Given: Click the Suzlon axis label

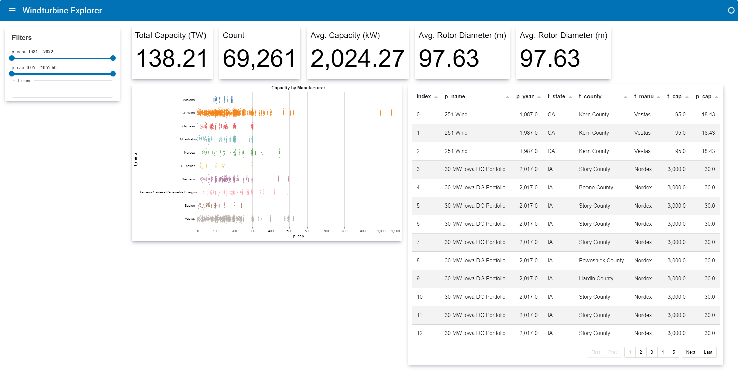Looking at the screenshot, I should coord(190,206).
